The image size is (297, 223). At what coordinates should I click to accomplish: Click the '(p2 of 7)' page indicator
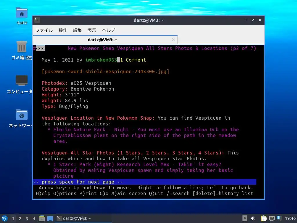[x=243, y=48]
